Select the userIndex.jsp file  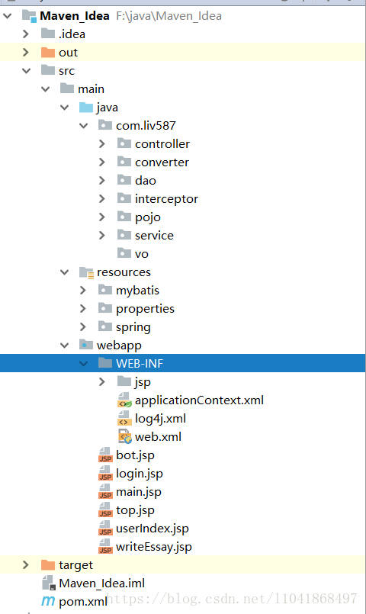pos(152,529)
